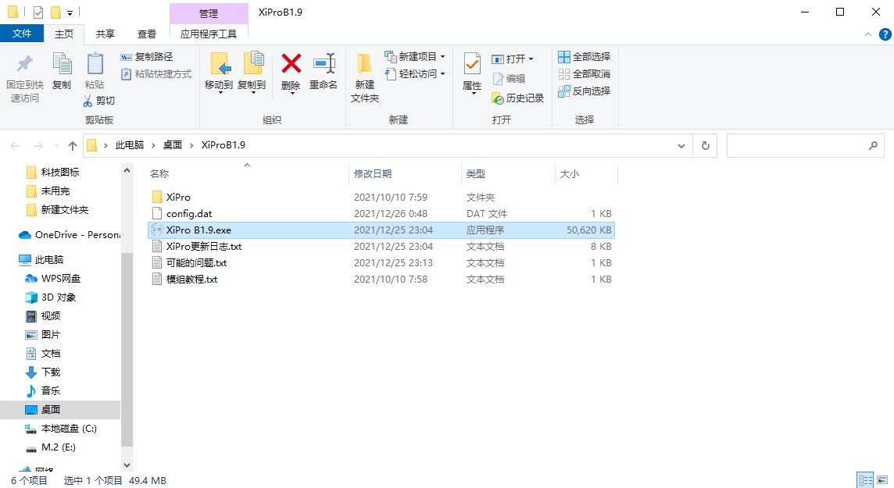
Task: Sort by 类型 column header
Action: coord(475,173)
